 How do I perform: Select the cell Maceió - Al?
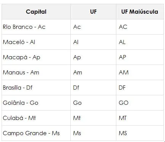pos(36,42)
